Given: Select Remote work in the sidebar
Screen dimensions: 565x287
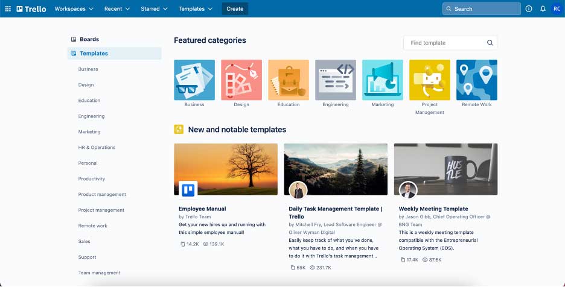Looking at the screenshot, I should click(x=92, y=225).
